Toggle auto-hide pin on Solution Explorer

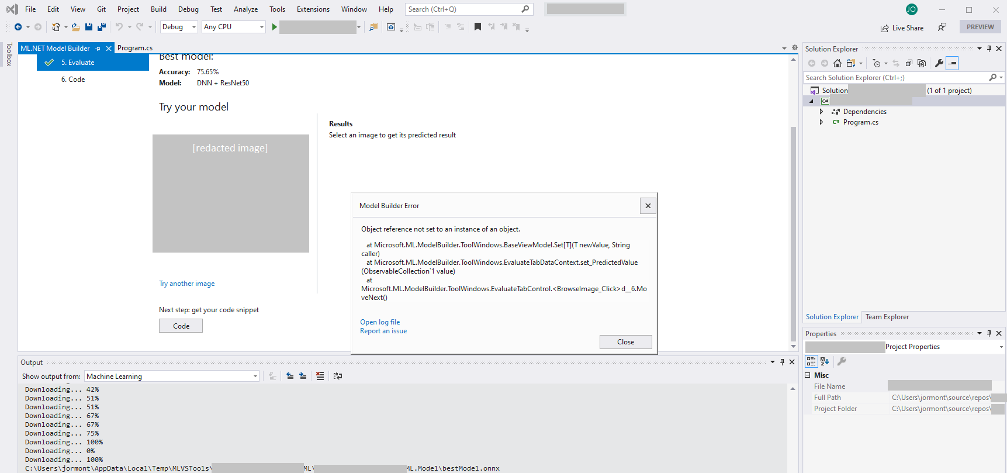pos(989,49)
